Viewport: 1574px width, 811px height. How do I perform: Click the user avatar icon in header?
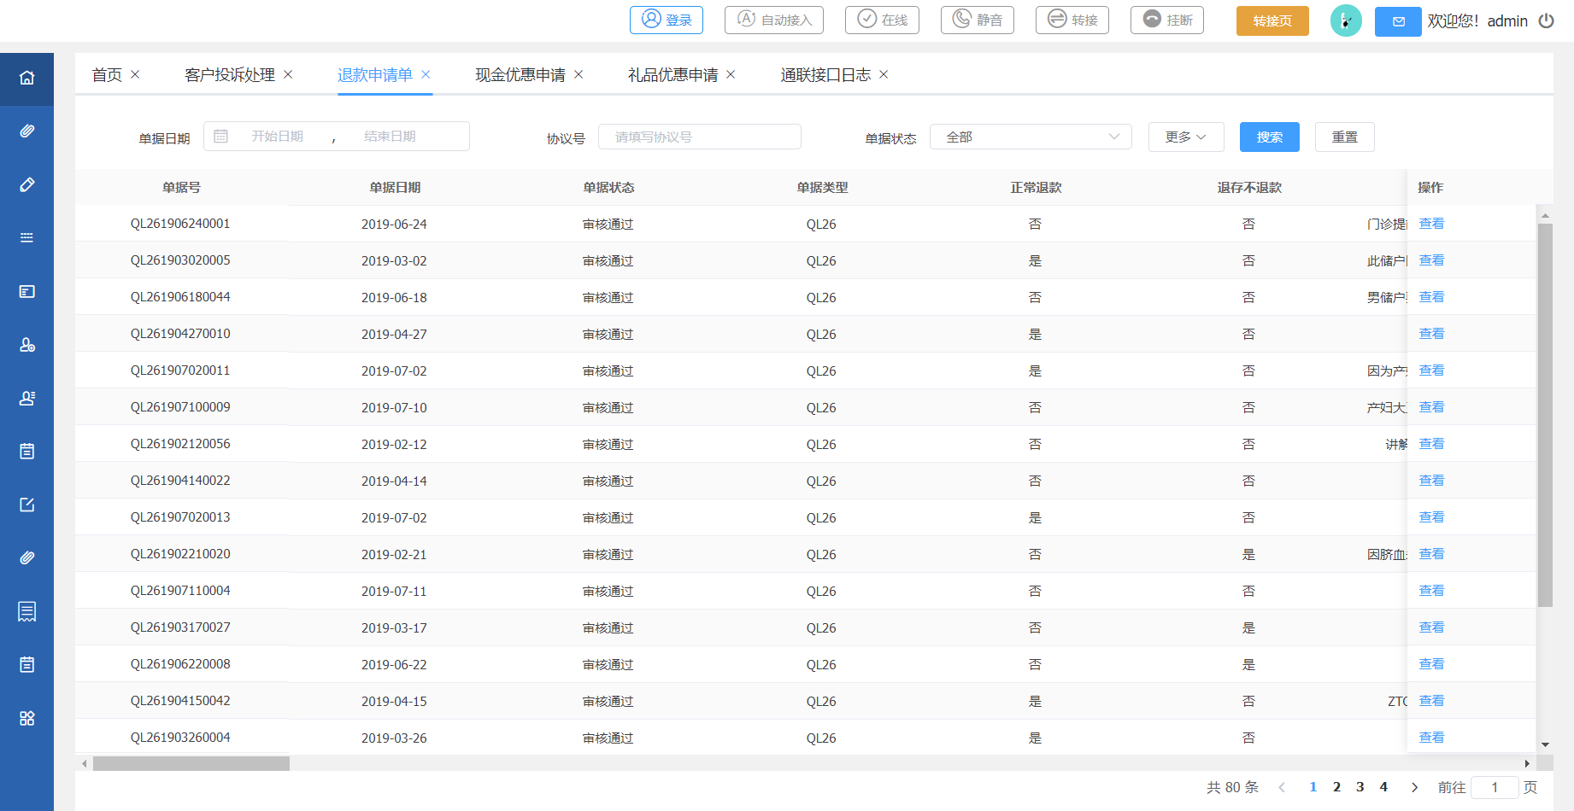tap(1345, 20)
